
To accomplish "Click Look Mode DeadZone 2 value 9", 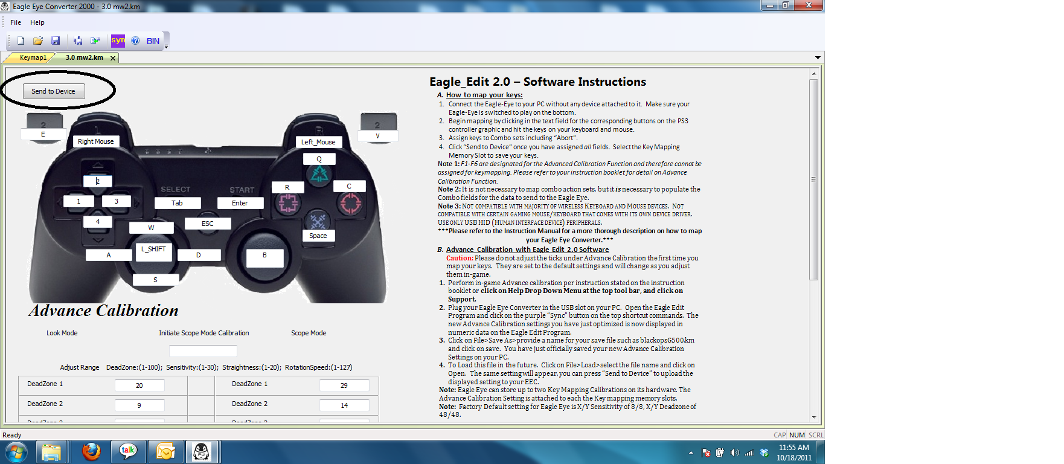I will 139,405.
